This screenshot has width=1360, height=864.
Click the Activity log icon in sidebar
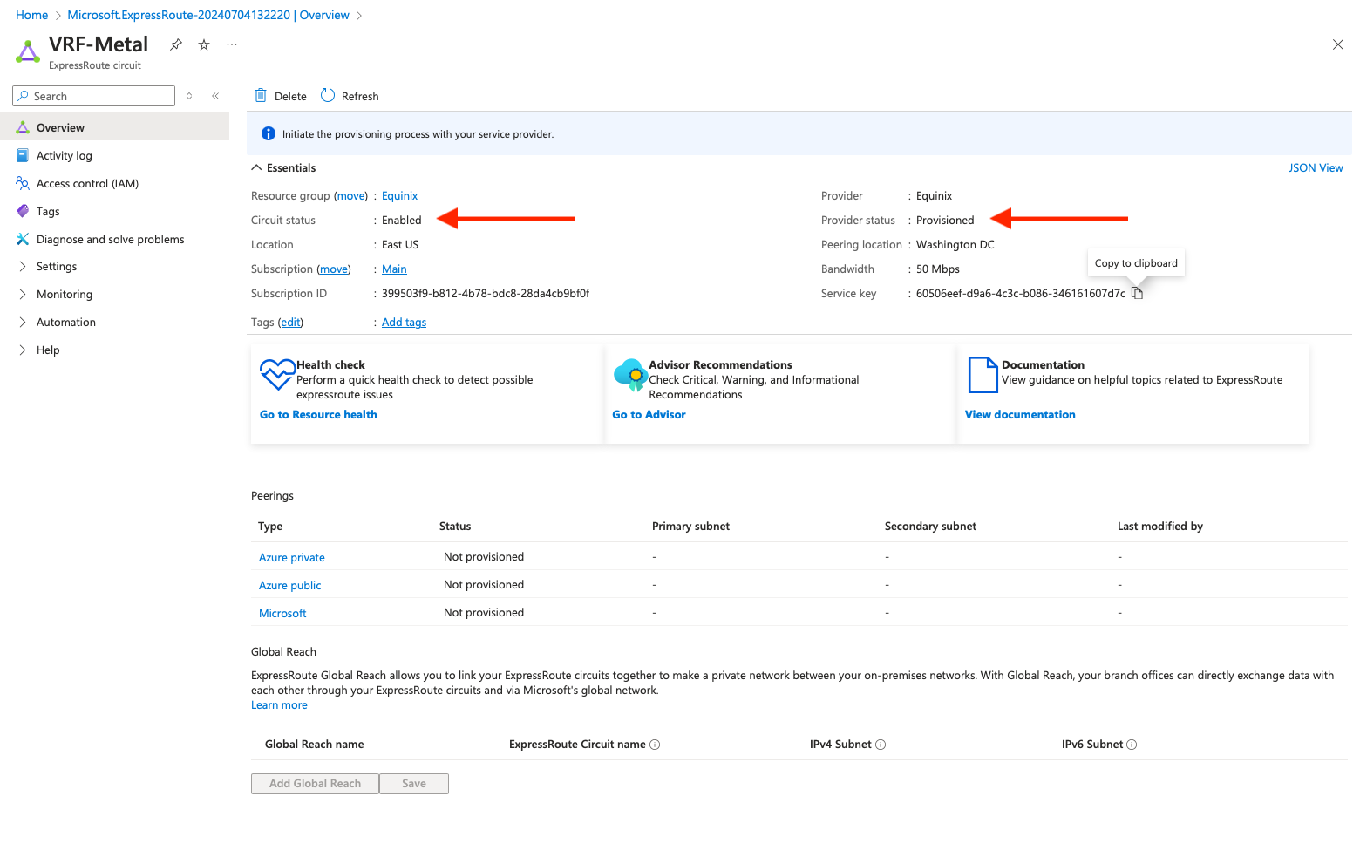[x=23, y=155]
